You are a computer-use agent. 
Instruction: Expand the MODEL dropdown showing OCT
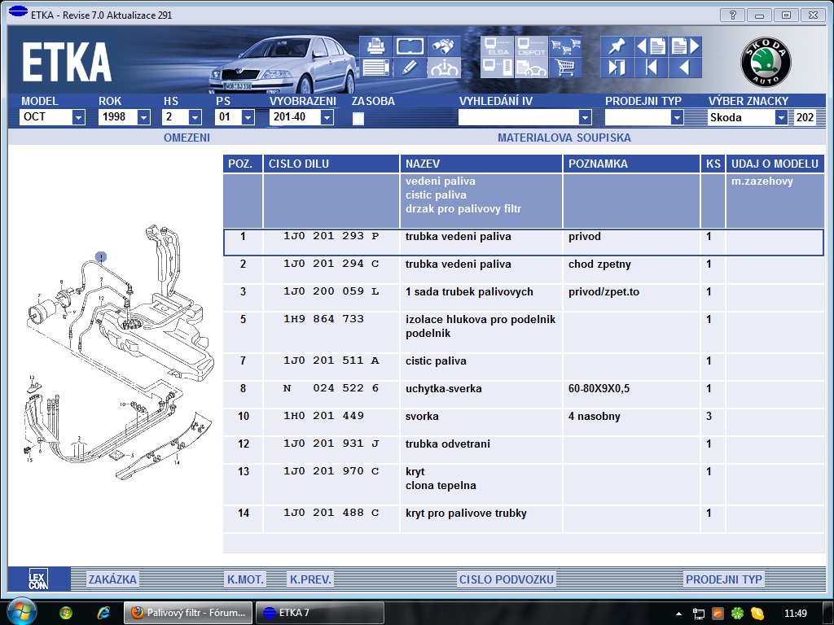78,117
